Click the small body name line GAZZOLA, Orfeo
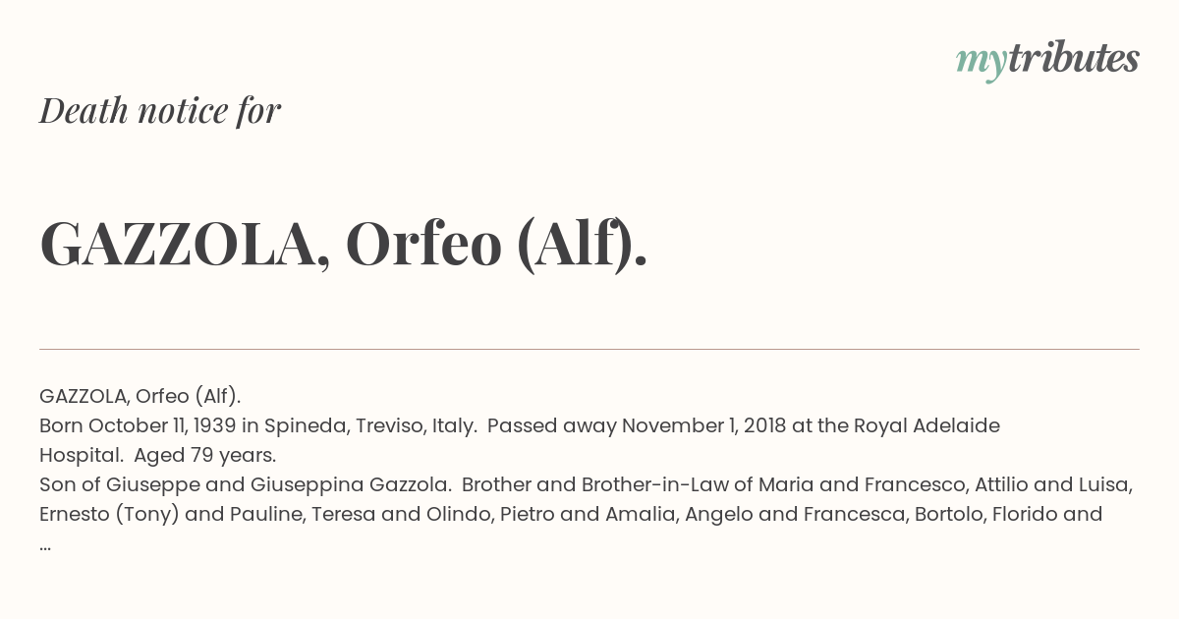 [140, 396]
